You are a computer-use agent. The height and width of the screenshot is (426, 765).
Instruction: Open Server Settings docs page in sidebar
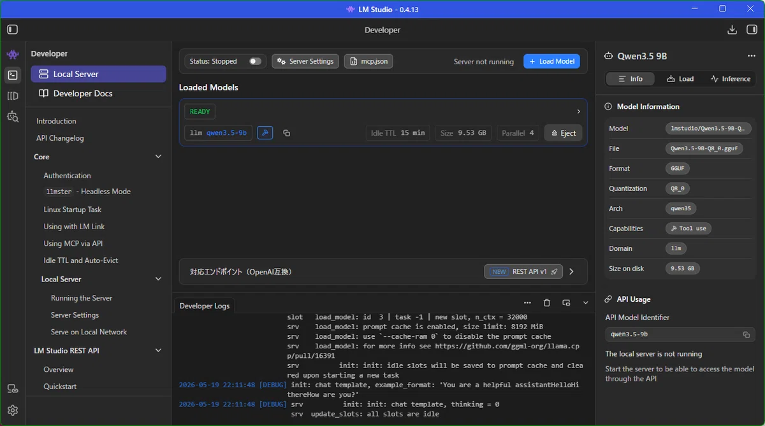[75, 315]
